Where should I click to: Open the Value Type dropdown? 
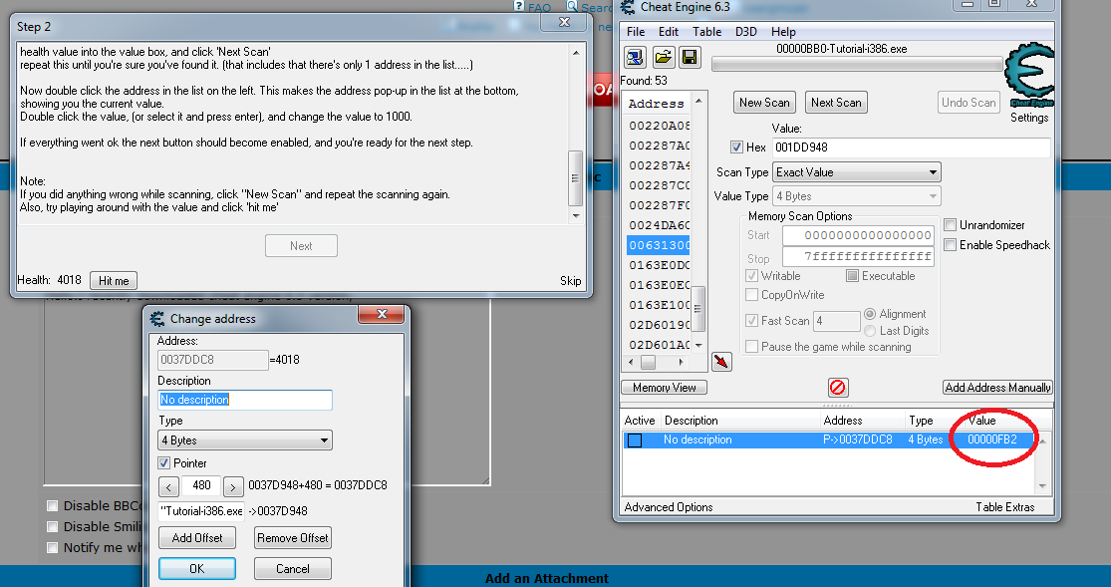coord(857,196)
